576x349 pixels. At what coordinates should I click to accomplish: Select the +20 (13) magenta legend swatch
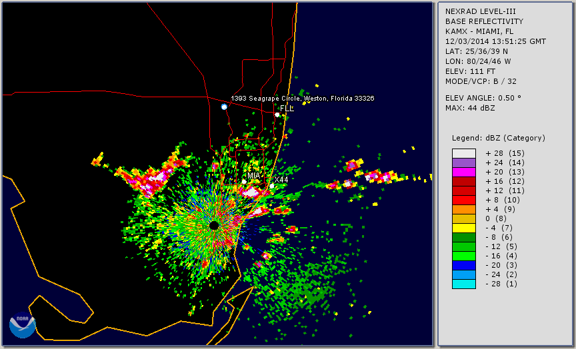tap(464, 172)
